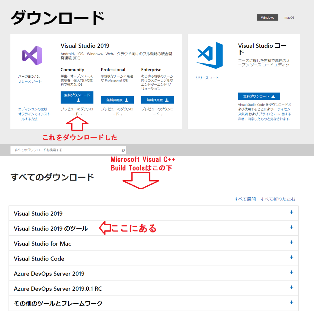This screenshot has height=320, width=314.
Task: Focus the すべてのダウンロードを検索する search field
Action: pyautogui.click(x=68, y=150)
